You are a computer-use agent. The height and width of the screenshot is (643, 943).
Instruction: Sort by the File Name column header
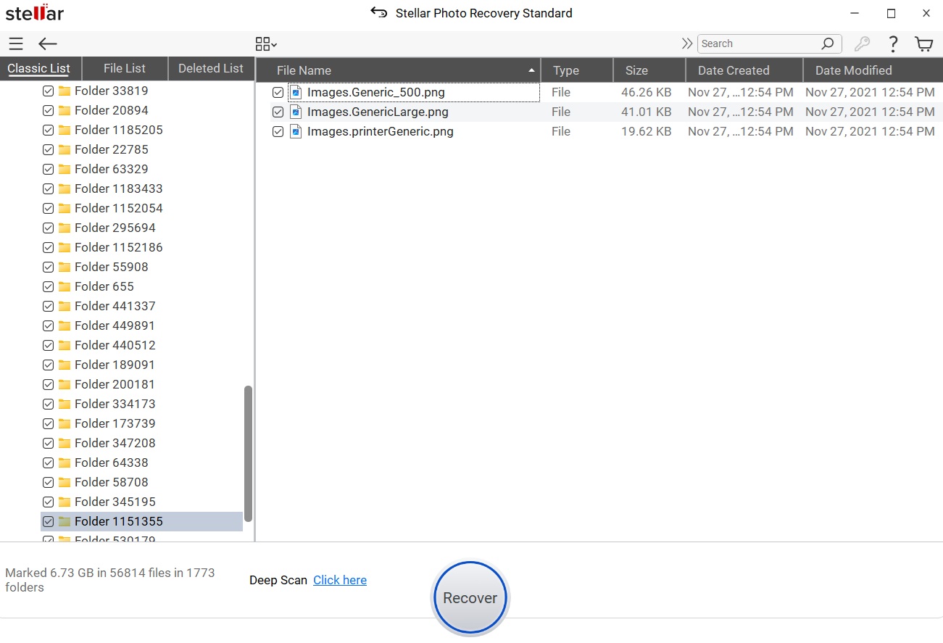click(399, 70)
